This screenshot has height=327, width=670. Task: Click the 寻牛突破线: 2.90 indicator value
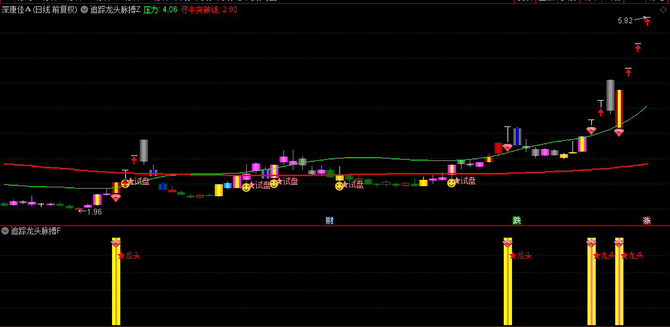coord(209,9)
